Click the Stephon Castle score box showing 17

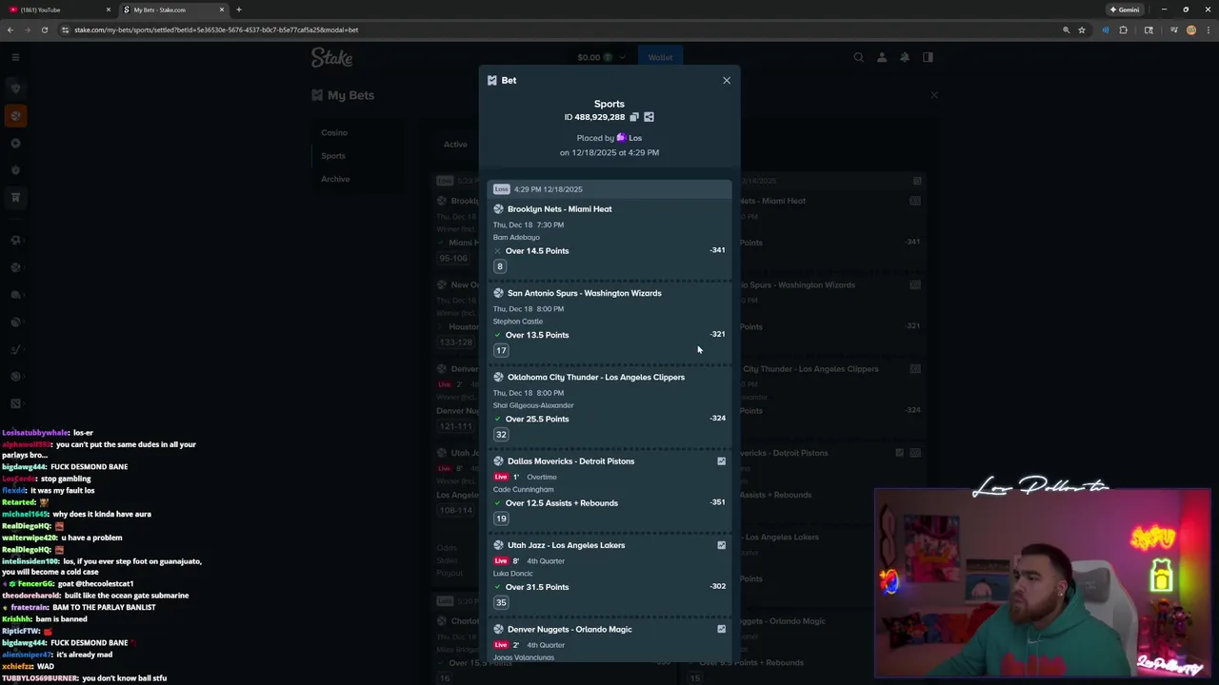(x=501, y=350)
